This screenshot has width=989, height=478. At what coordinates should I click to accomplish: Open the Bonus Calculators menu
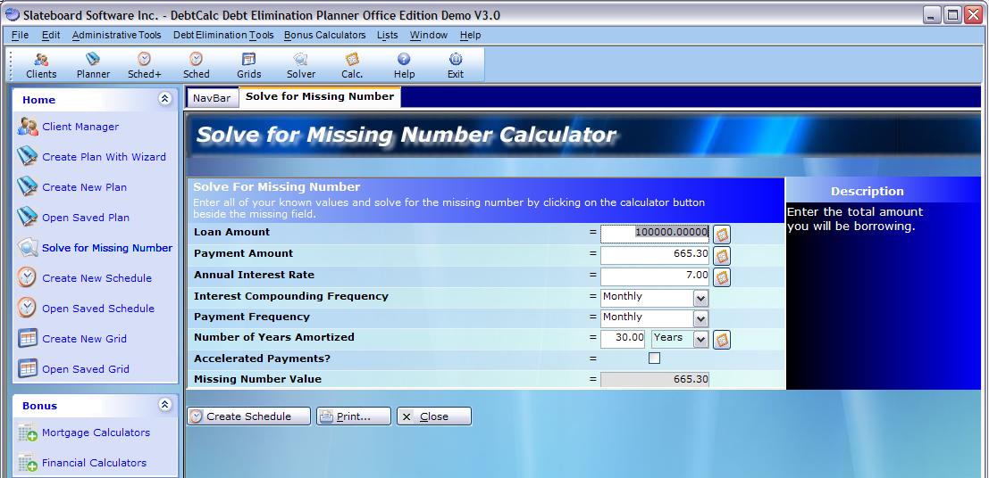click(x=324, y=35)
